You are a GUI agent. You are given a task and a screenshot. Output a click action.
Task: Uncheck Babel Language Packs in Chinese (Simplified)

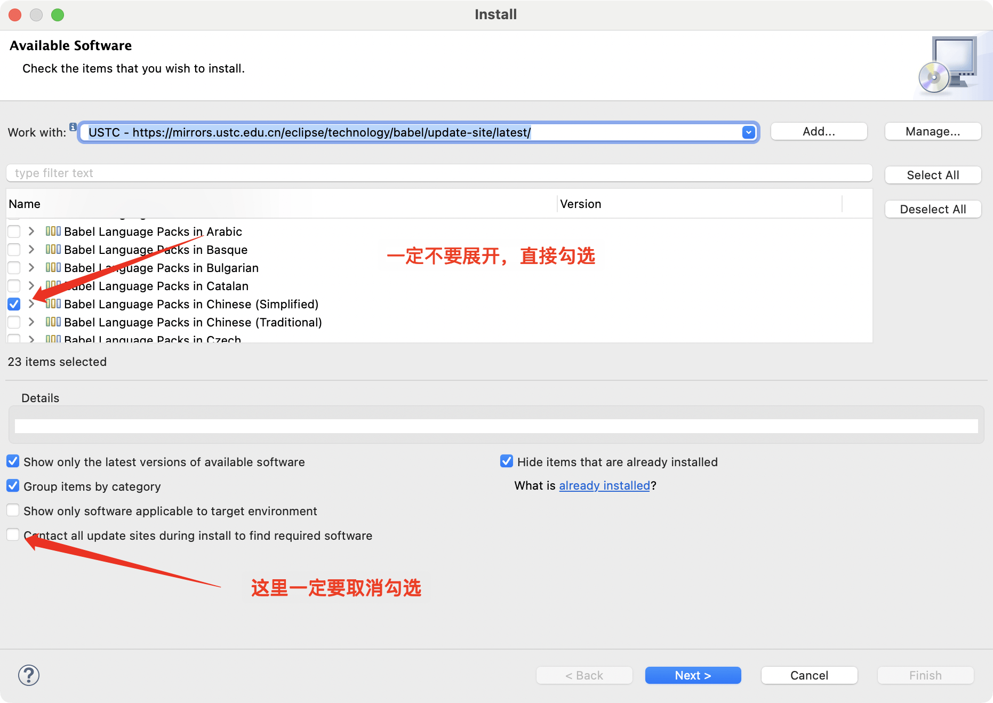tap(14, 304)
